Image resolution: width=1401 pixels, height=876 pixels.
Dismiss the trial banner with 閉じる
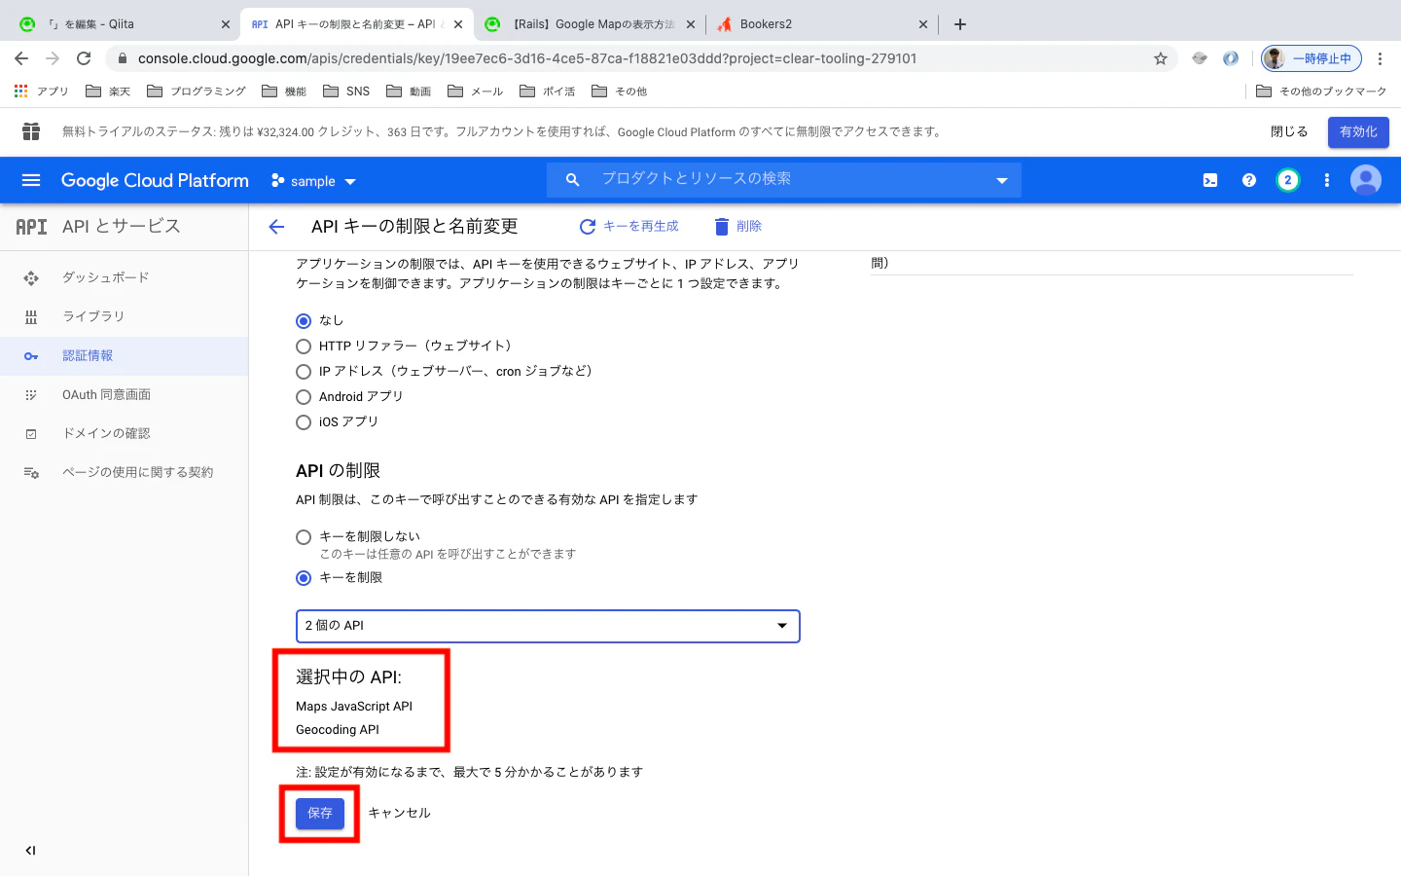tap(1289, 131)
